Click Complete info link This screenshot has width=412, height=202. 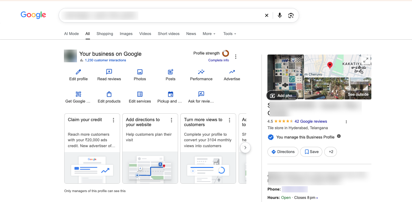(219, 60)
